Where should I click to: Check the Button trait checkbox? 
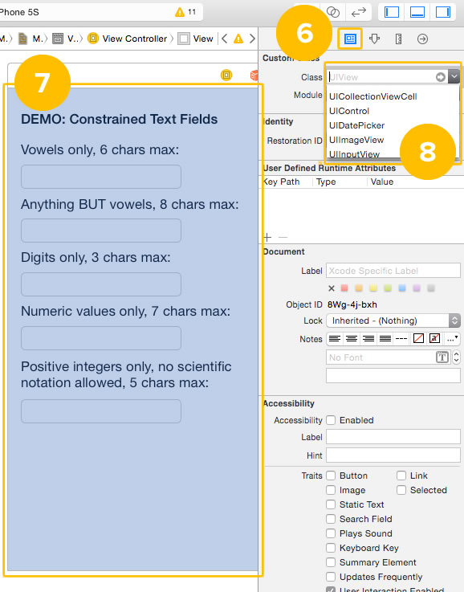tap(331, 476)
